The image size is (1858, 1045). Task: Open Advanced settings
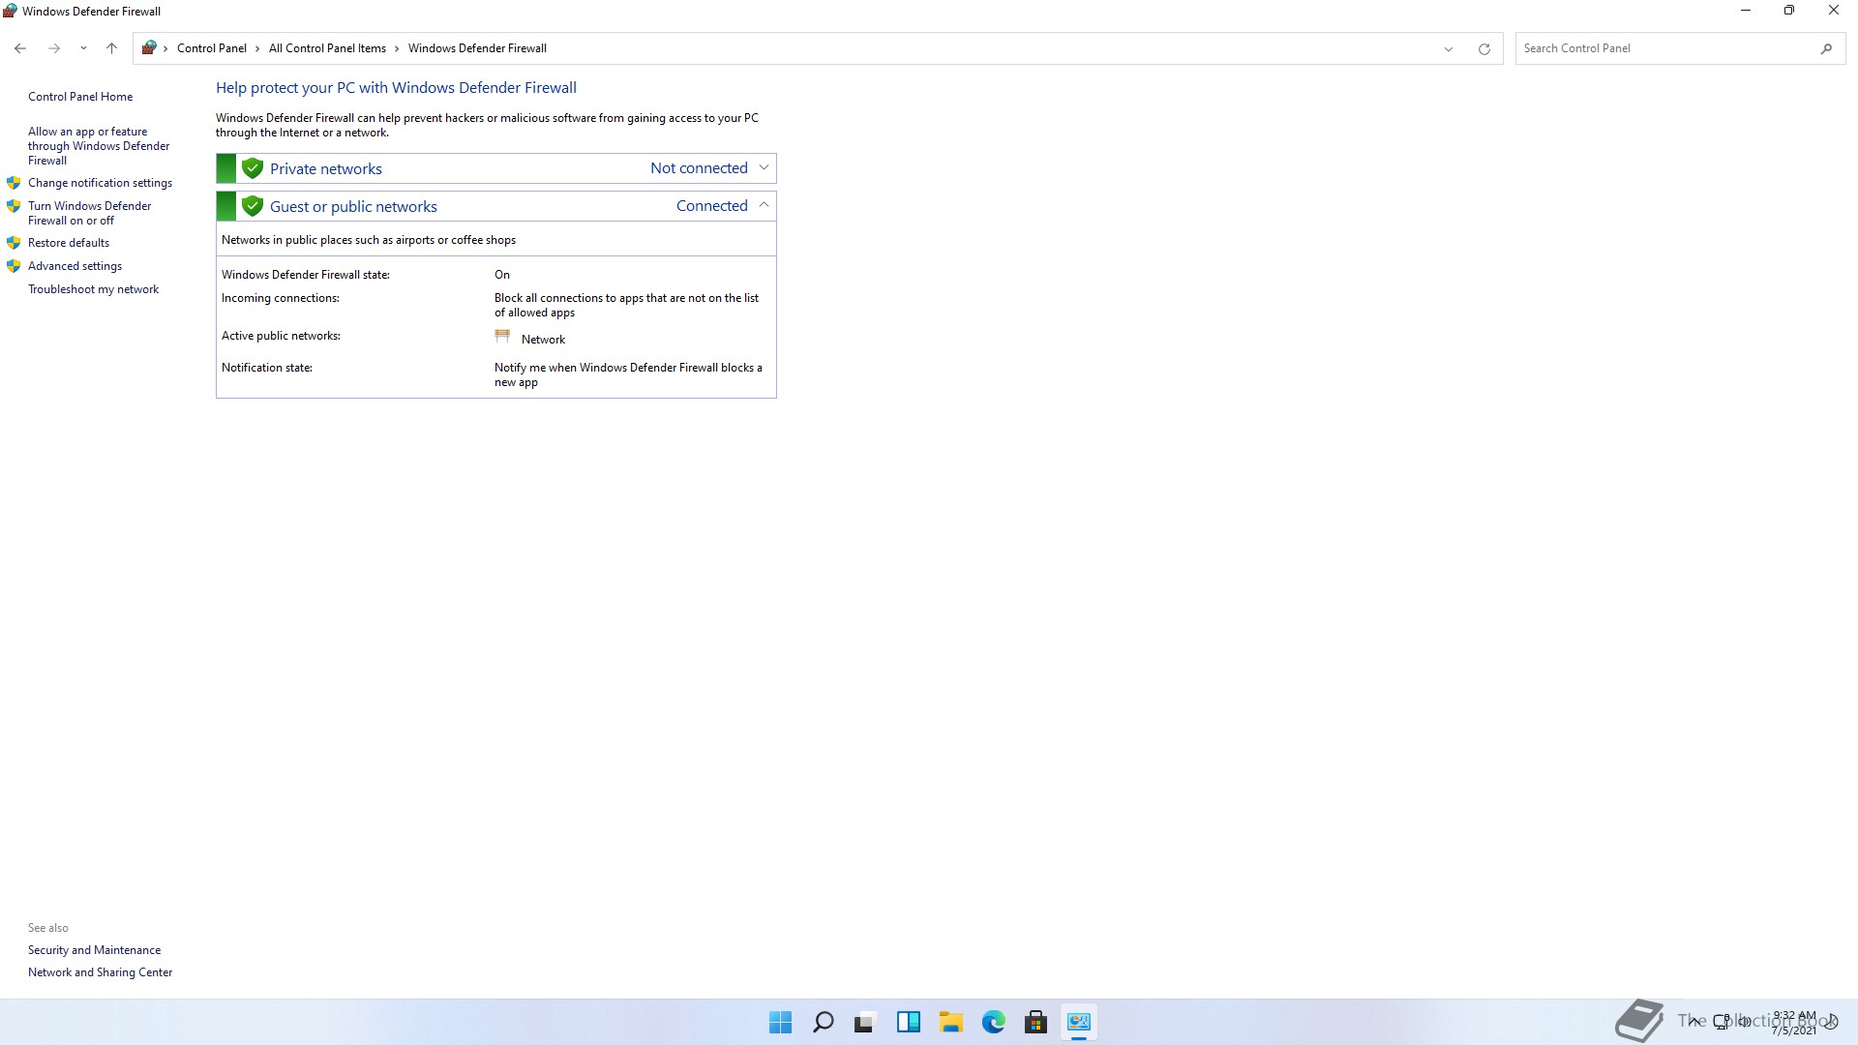(75, 266)
